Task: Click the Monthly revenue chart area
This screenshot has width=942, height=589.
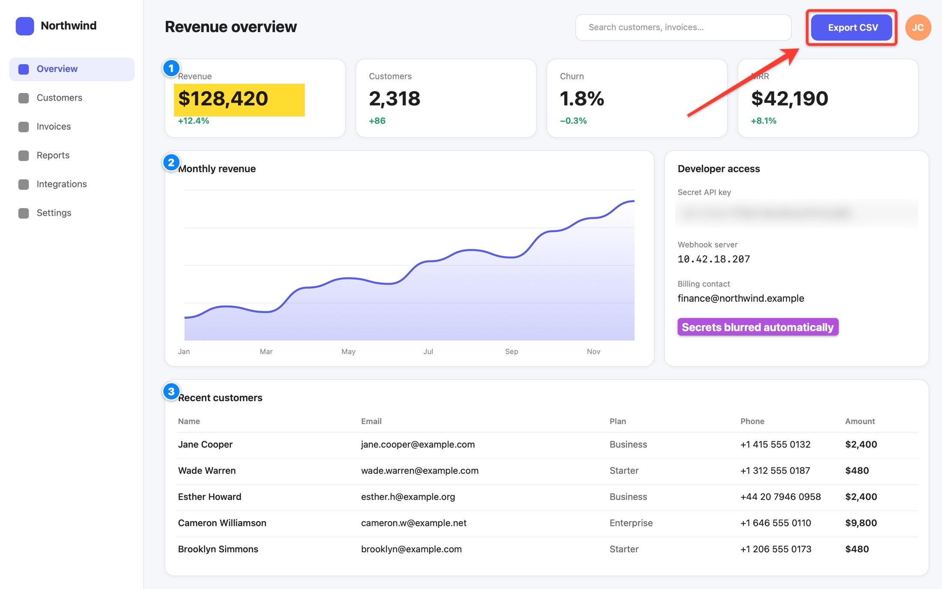Action: tap(409, 266)
